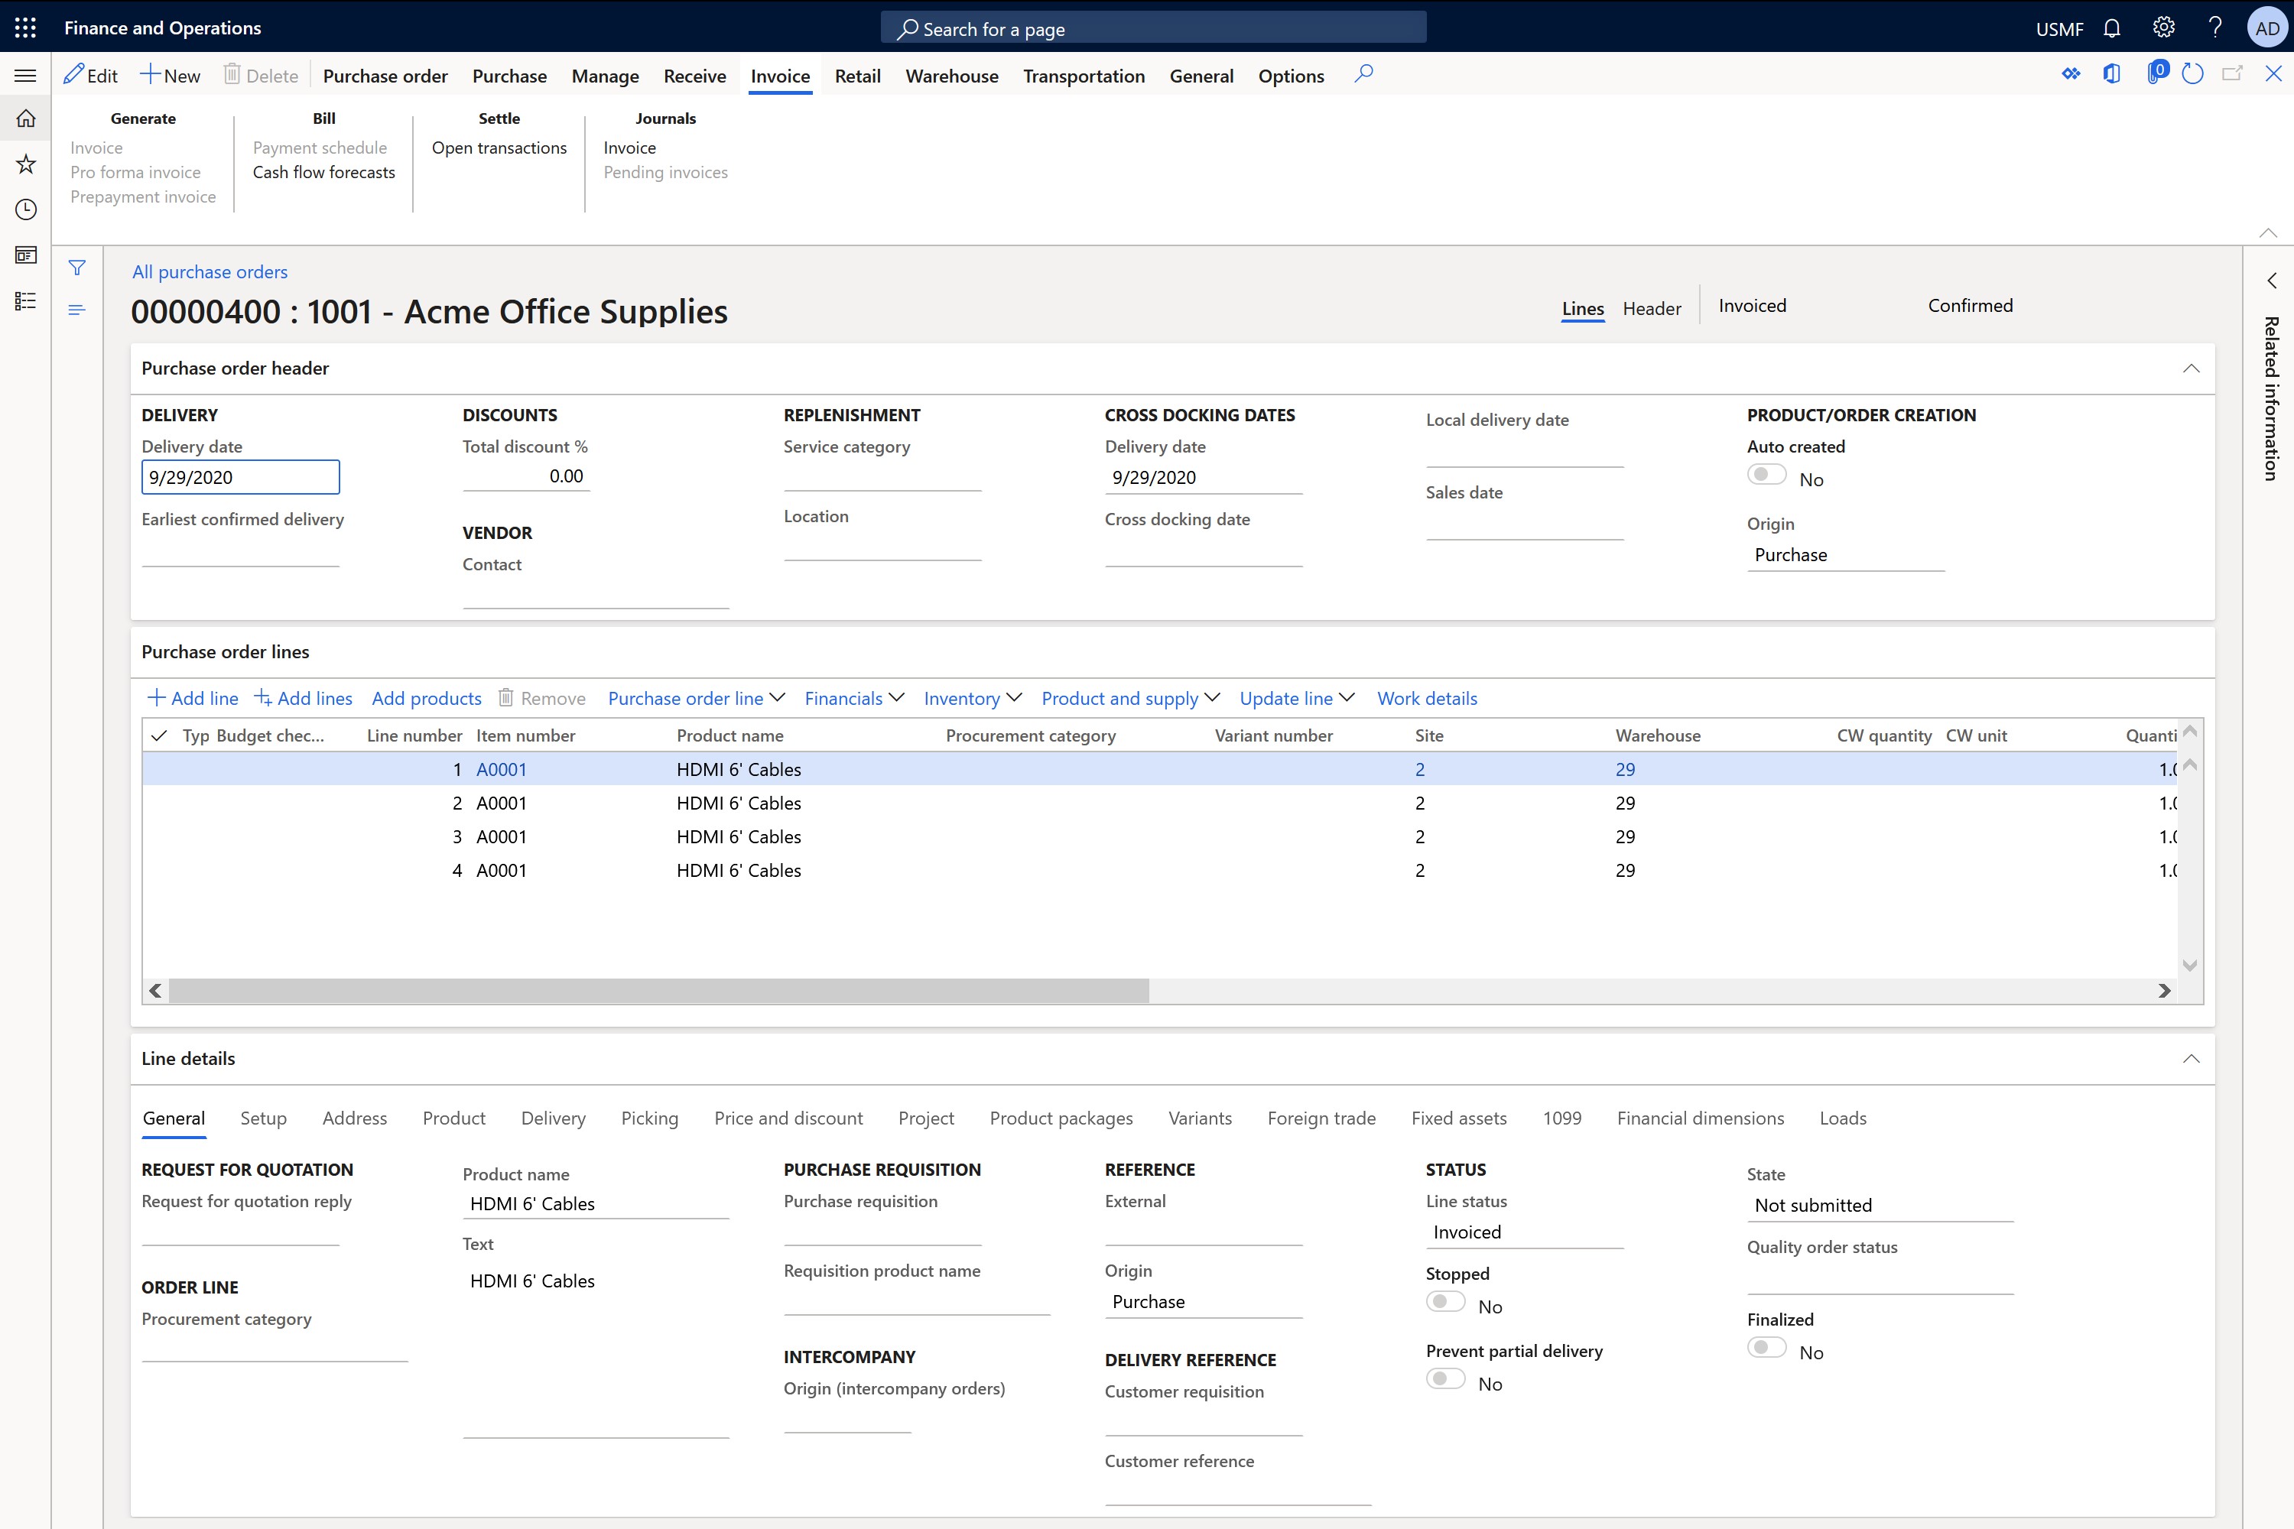Click Pending invoices under Journals
Image resolution: width=2294 pixels, height=1529 pixels.
(666, 170)
